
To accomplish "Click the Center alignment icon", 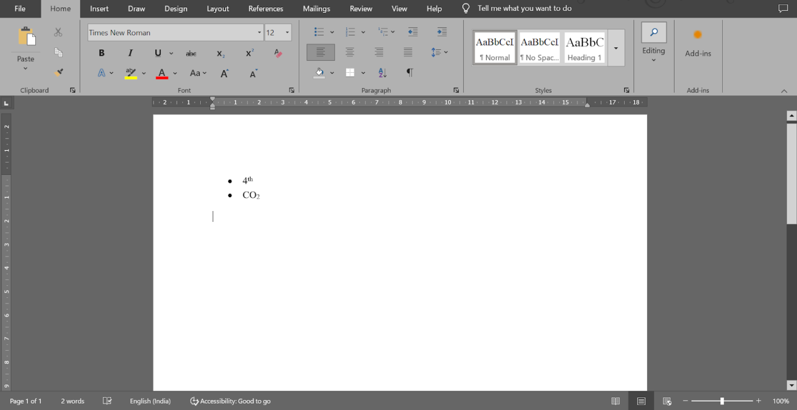I will [350, 52].
